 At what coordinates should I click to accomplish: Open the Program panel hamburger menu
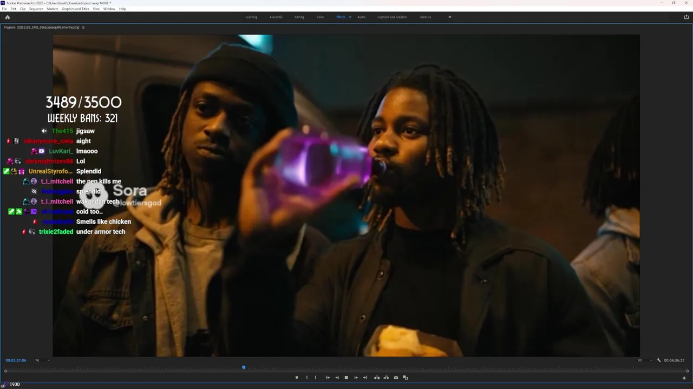83,27
